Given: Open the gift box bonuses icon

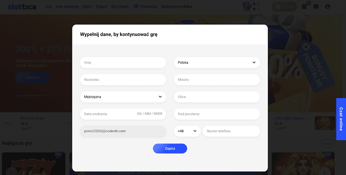Looking at the screenshot, I should coord(304,6).
